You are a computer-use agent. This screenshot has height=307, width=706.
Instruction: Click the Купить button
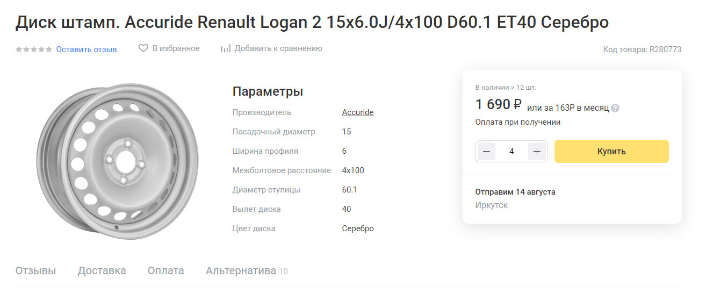pos(611,152)
